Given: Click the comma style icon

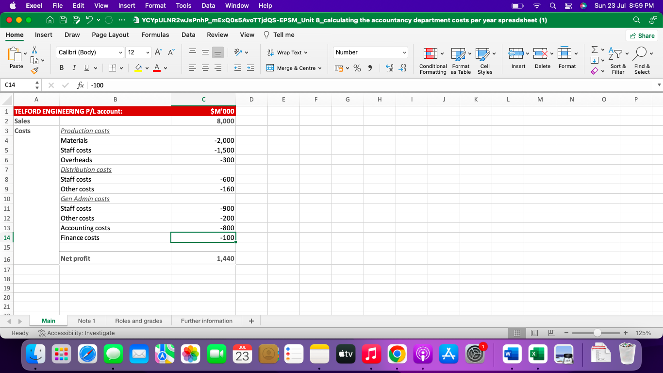Looking at the screenshot, I should [x=370, y=68].
